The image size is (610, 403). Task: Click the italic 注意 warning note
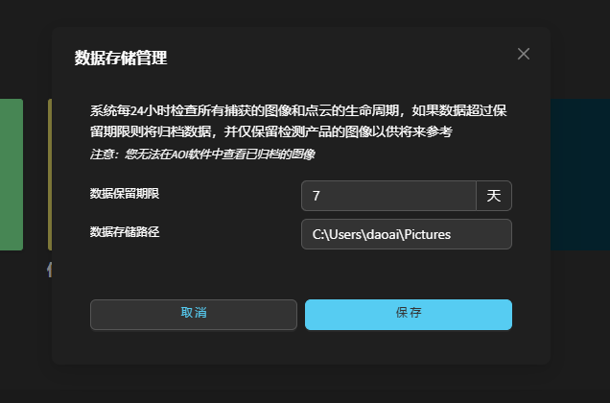point(202,154)
